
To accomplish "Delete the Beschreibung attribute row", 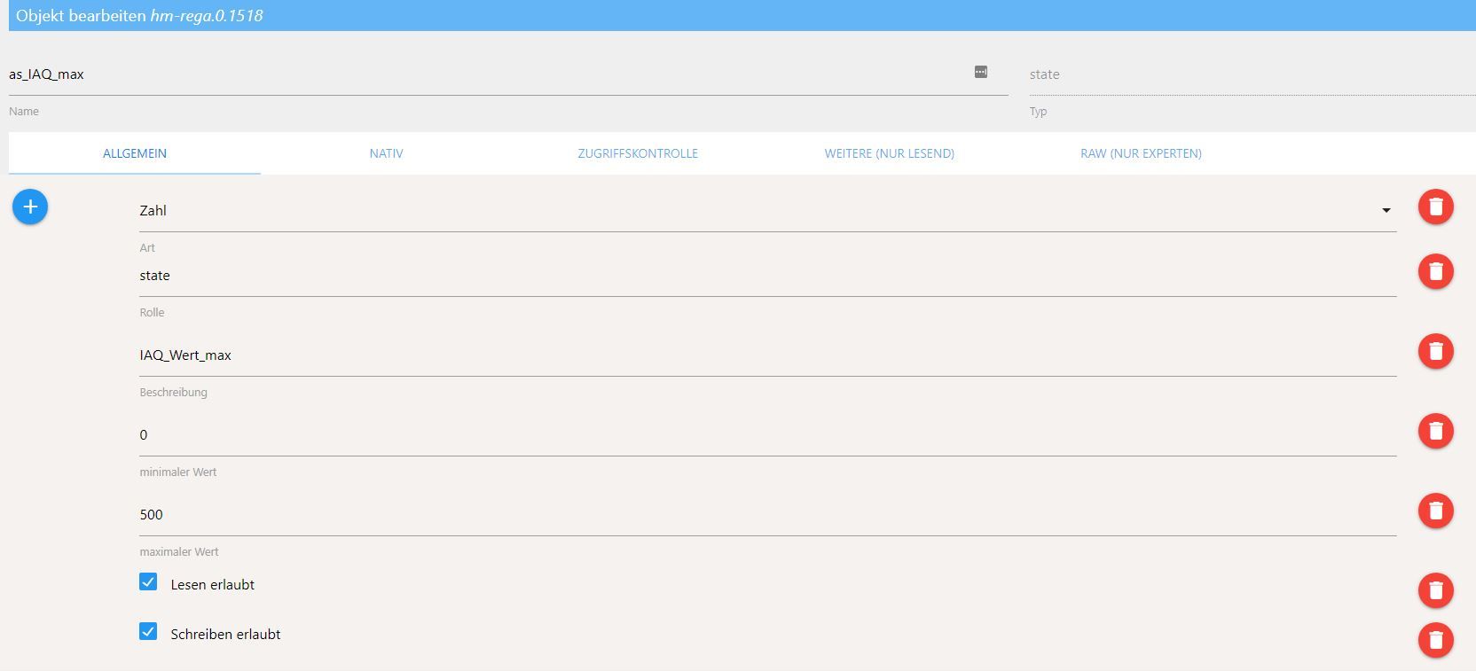I will coord(1435,351).
